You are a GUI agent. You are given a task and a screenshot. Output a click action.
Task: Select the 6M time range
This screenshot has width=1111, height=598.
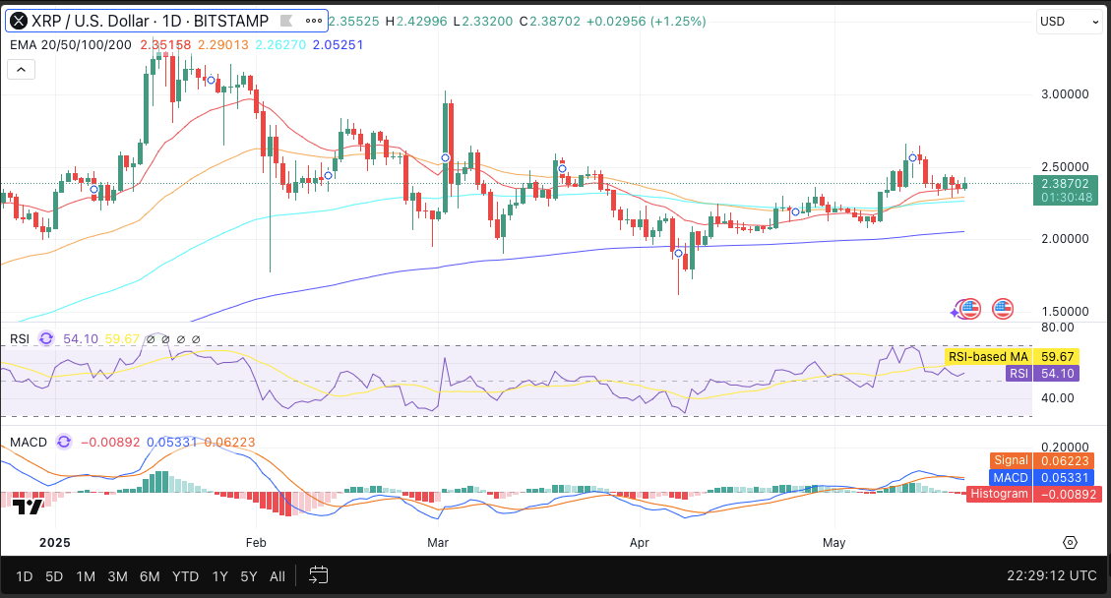click(x=150, y=576)
